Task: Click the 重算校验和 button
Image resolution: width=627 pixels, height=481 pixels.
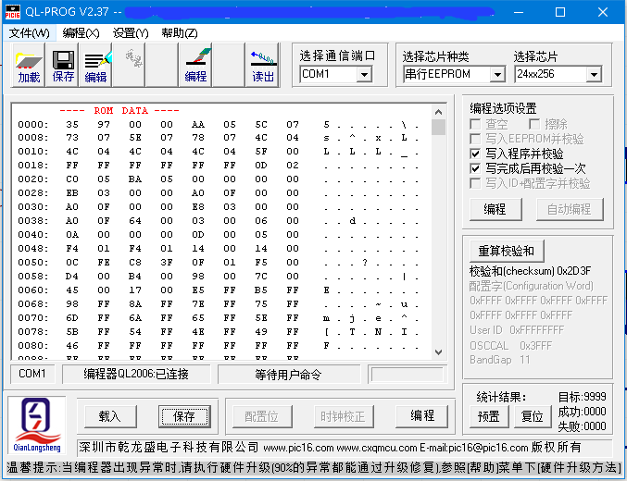Action: [507, 251]
